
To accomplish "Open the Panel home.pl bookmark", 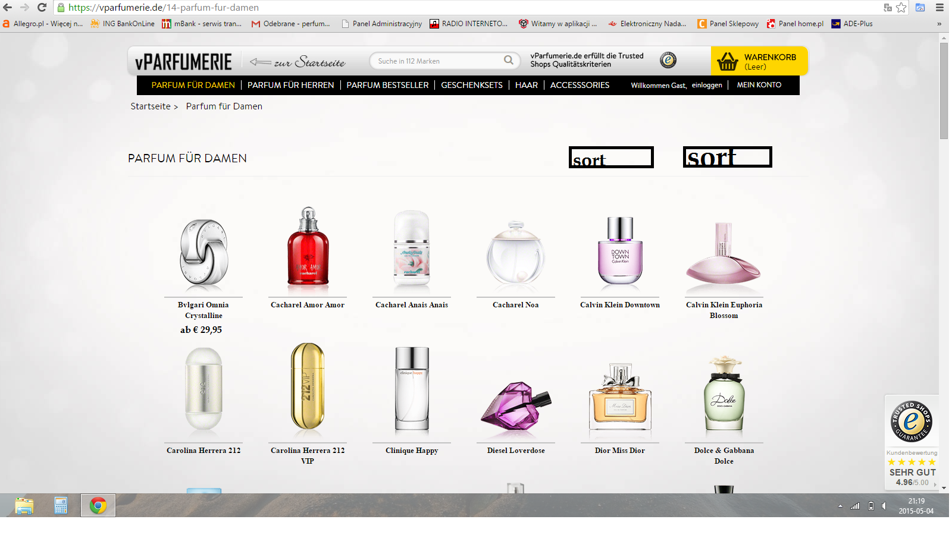I will click(x=795, y=24).
